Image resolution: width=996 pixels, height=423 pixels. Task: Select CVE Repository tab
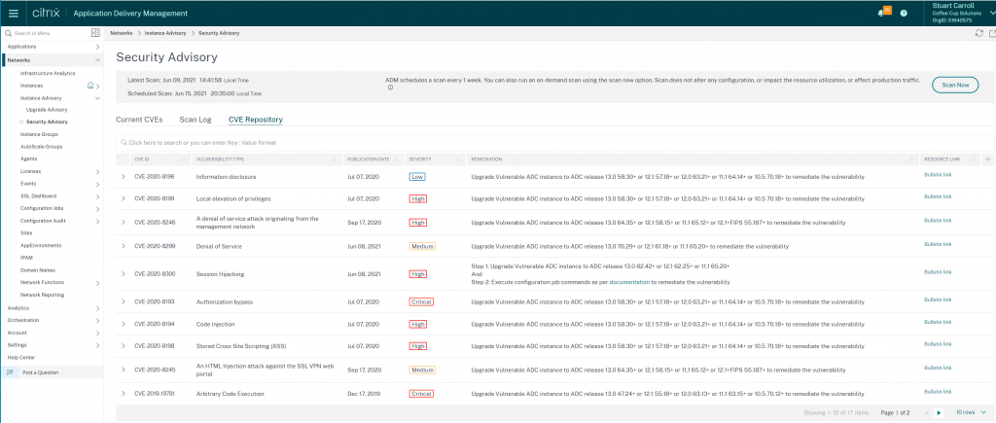256,120
